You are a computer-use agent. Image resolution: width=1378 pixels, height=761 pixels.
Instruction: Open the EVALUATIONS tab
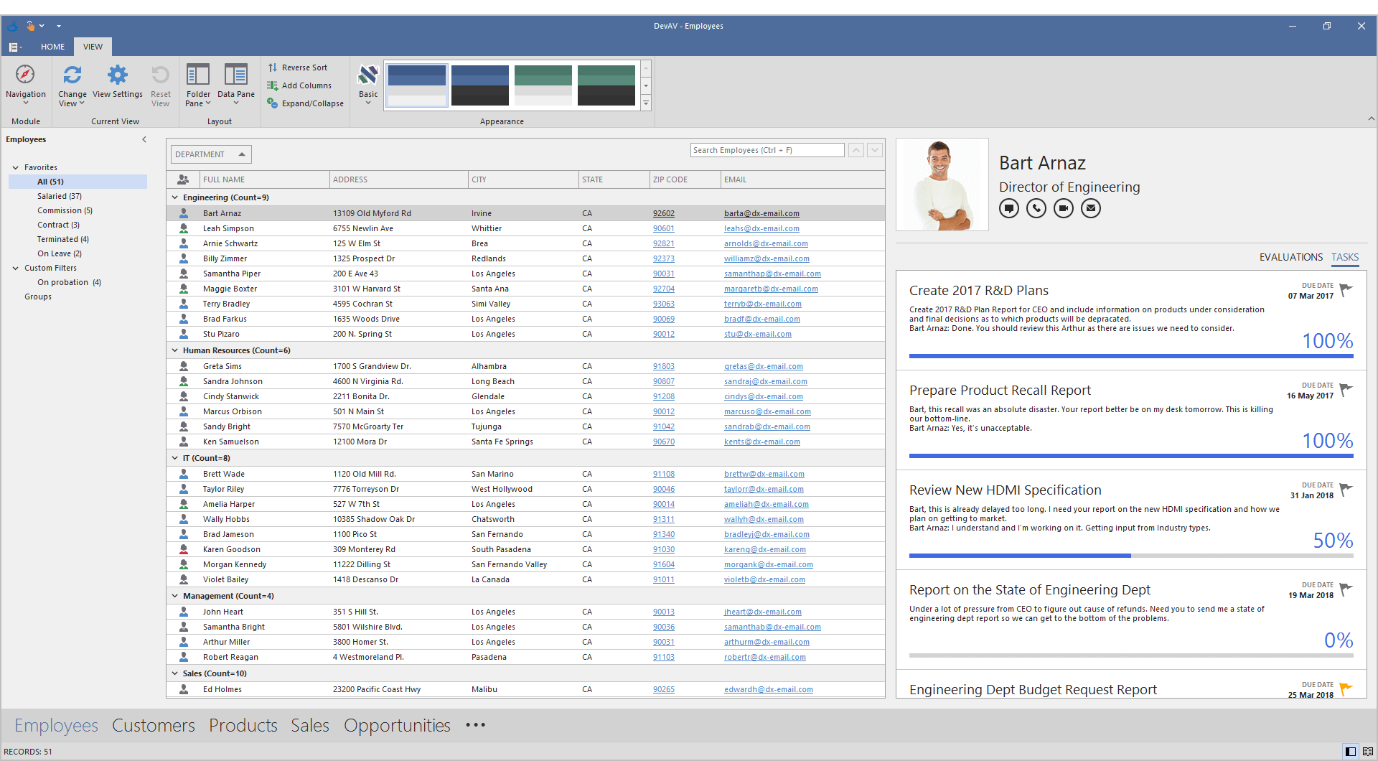click(x=1290, y=257)
